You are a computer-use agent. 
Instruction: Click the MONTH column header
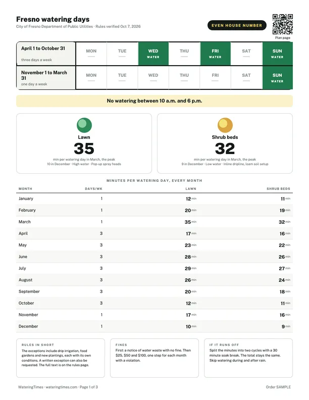click(x=25, y=189)
